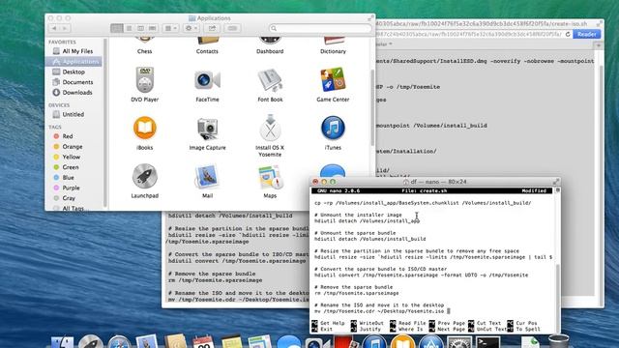Open the App Store from the Dock
This screenshot has width=619, height=348.
point(431,341)
